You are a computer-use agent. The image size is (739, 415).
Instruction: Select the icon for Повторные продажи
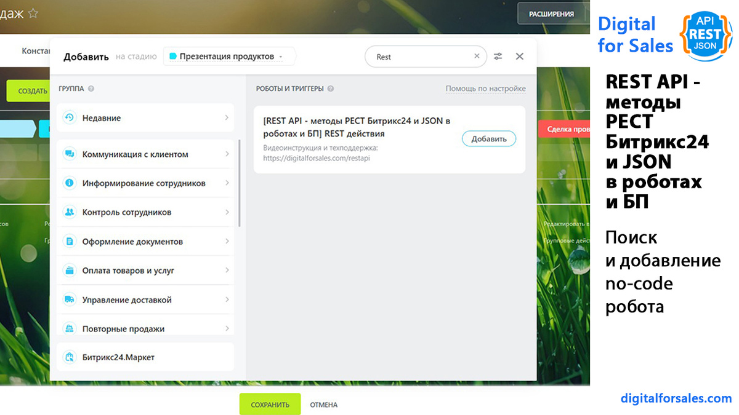70,328
